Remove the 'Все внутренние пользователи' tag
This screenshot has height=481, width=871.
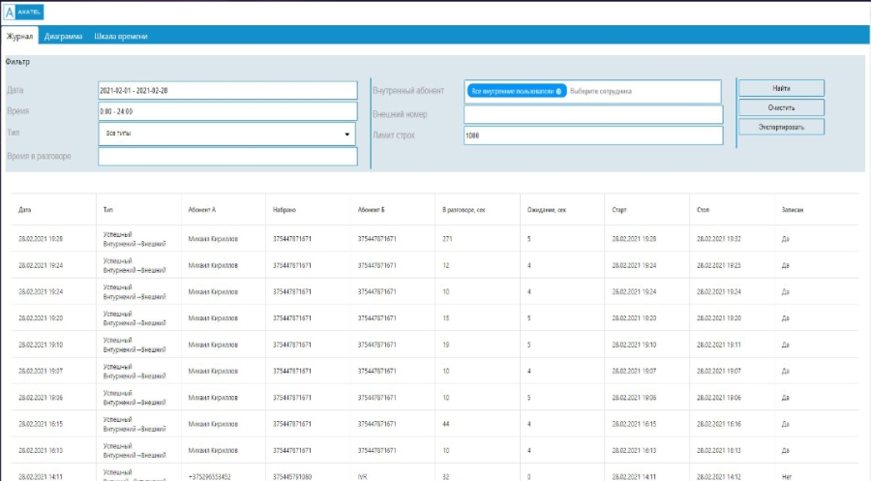coord(559,91)
